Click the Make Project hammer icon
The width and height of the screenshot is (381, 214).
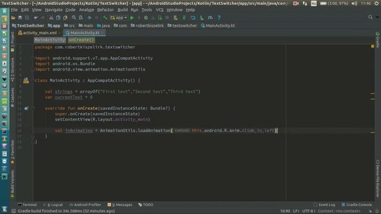click(105, 18)
